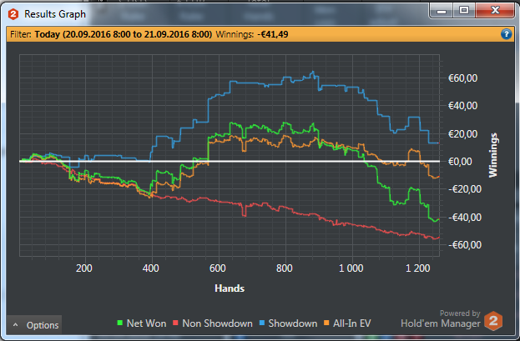Open the blue help question mark icon

click(x=506, y=34)
